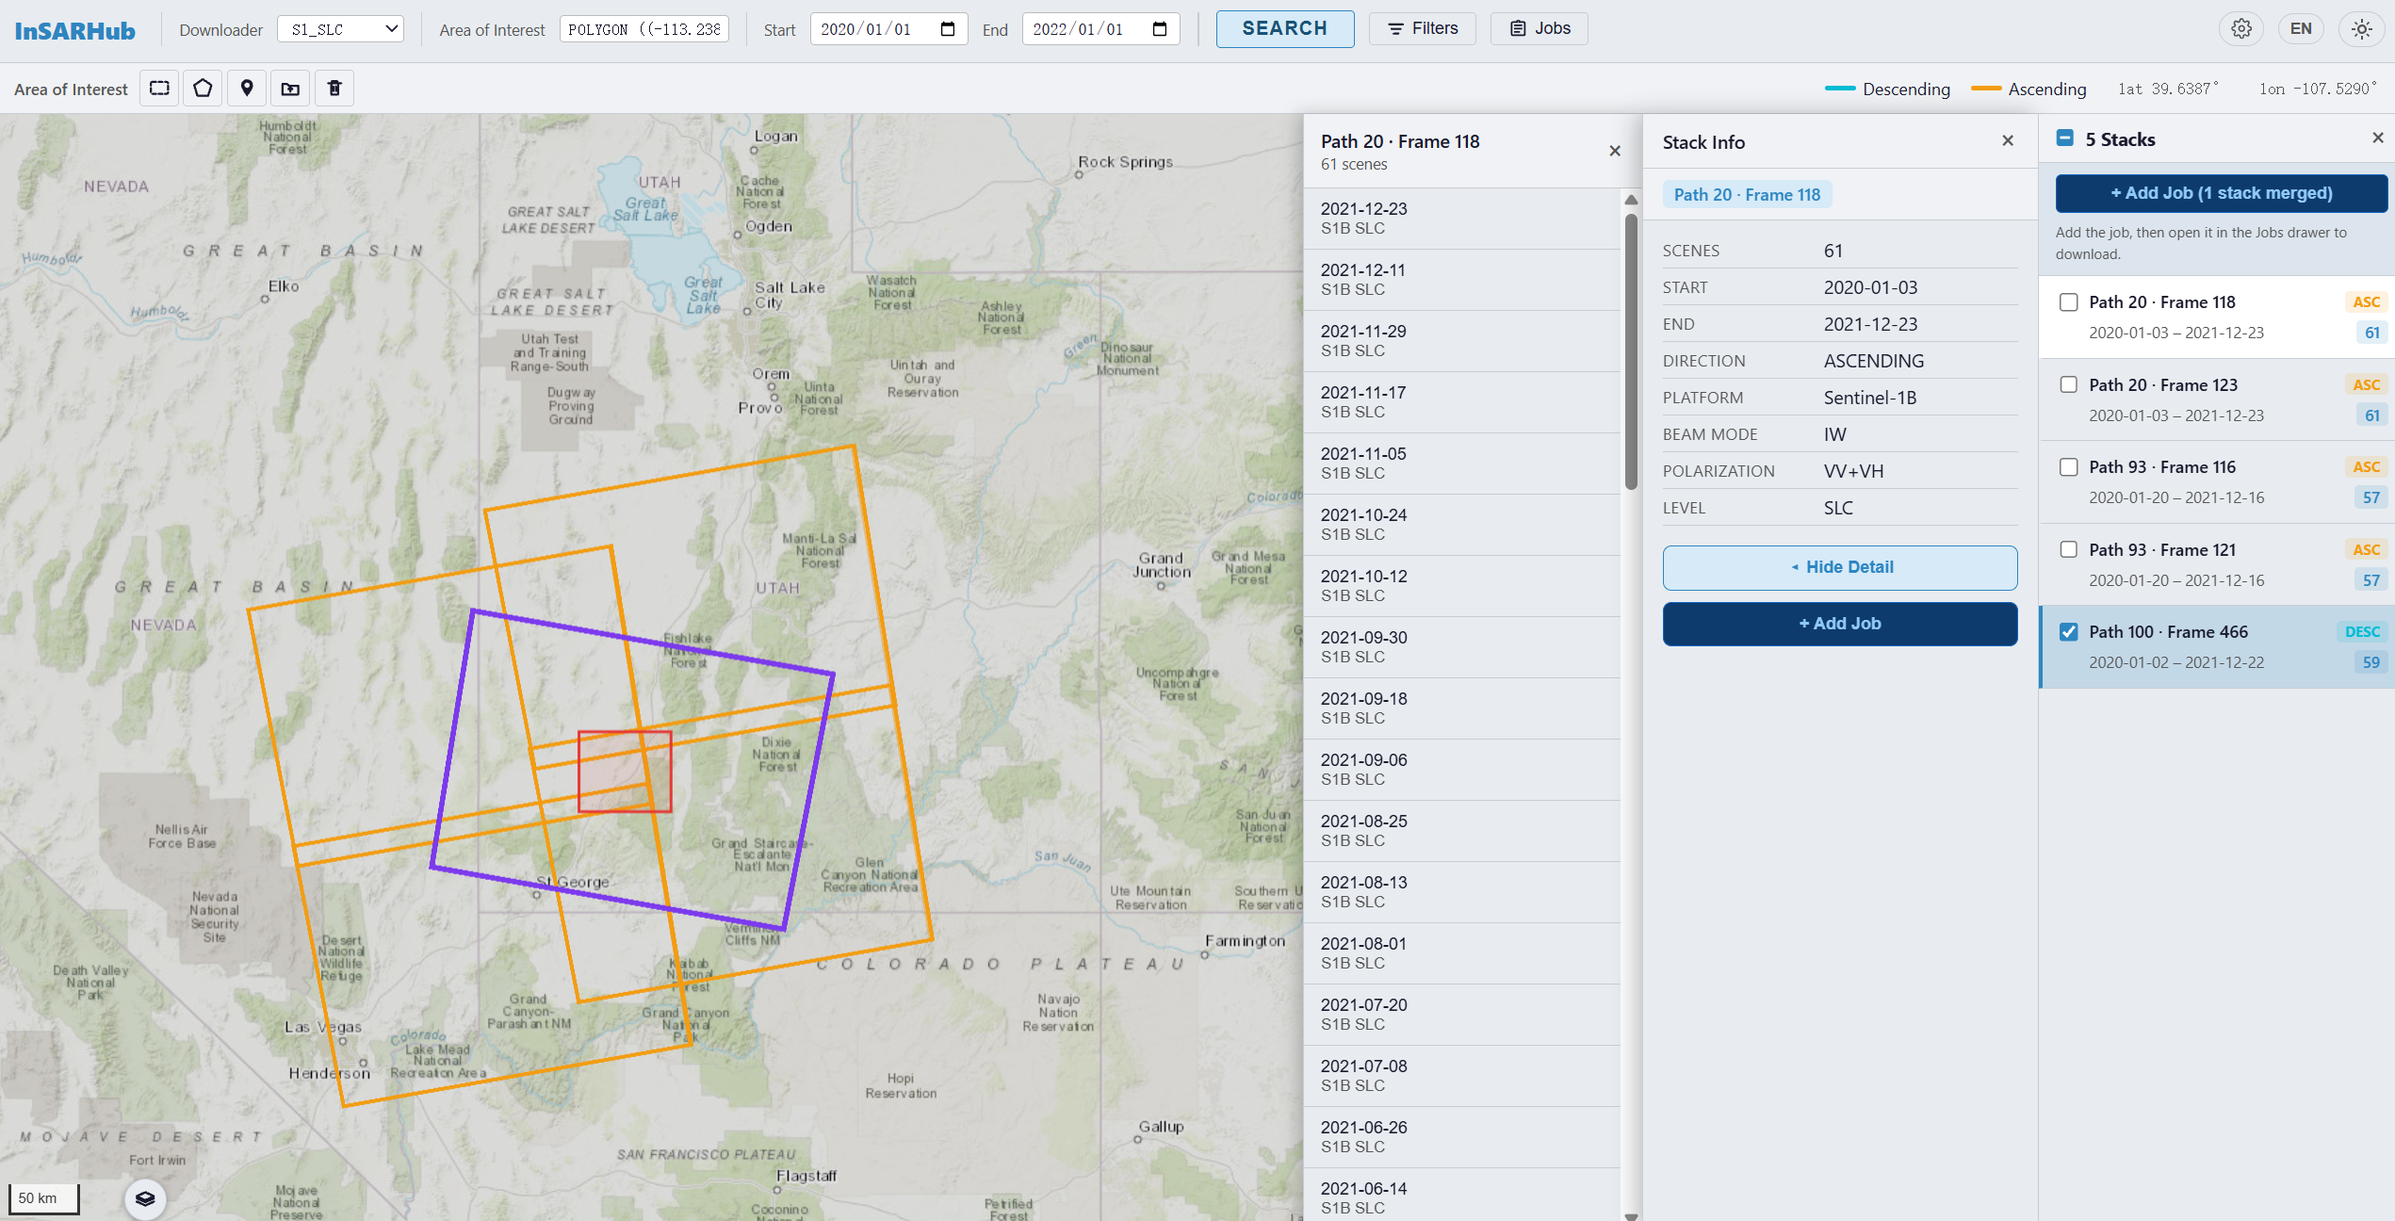The image size is (2395, 1221).
Task: Click the Descending legend color line
Action: (x=1840, y=89)
